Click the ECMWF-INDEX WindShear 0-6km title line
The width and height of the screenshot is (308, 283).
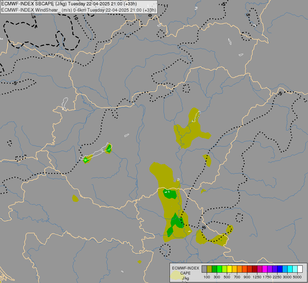click(x=79, y=10)
